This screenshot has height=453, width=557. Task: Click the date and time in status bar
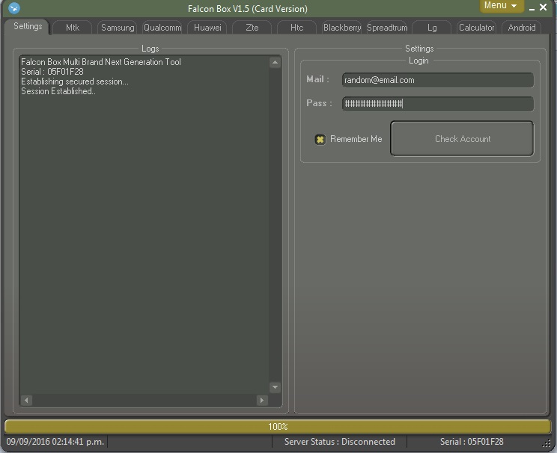pyautogui.click(x=55, y=442)
